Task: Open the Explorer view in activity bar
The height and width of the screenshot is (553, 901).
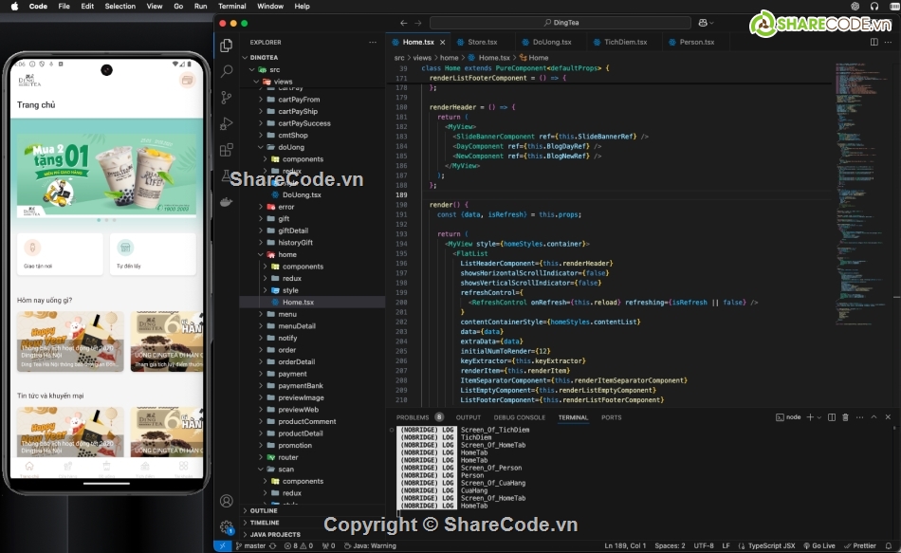Action: [x=227, y=46]
